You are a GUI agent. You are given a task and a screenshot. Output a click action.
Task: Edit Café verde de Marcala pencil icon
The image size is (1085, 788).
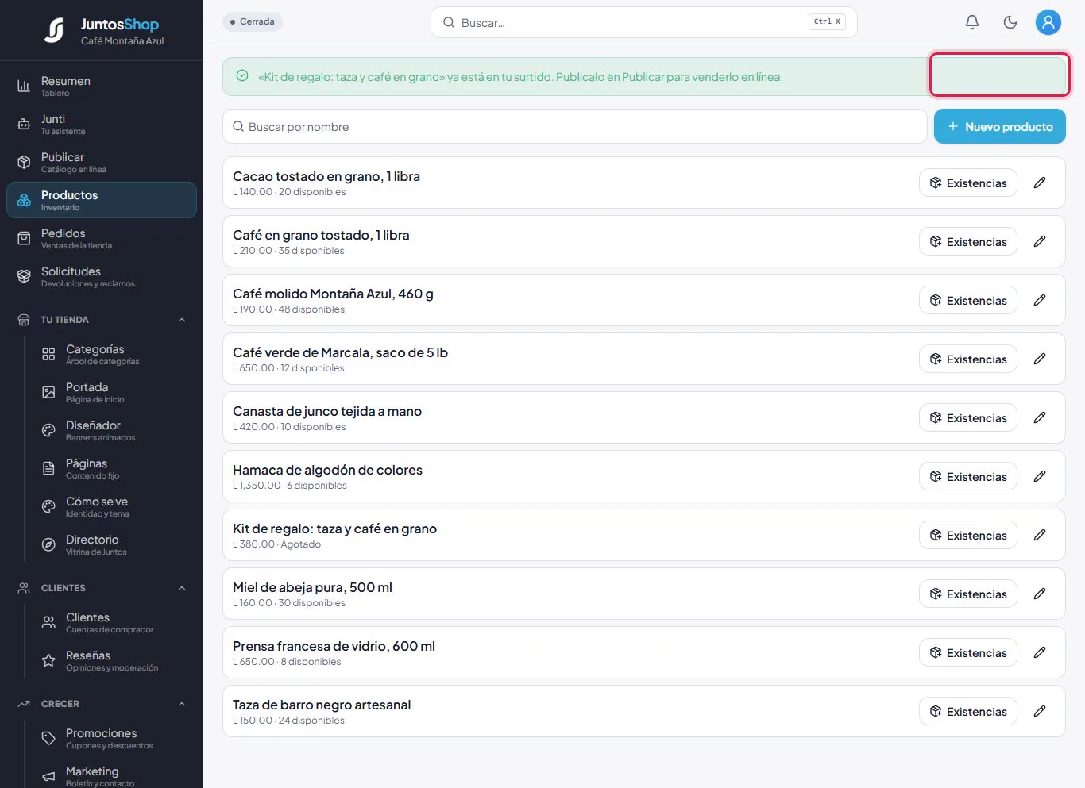pyautogui.click(x=1040, y=359)
